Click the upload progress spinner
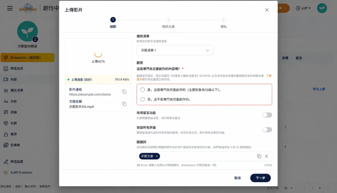337x193 pixels. tap(98, 53)
